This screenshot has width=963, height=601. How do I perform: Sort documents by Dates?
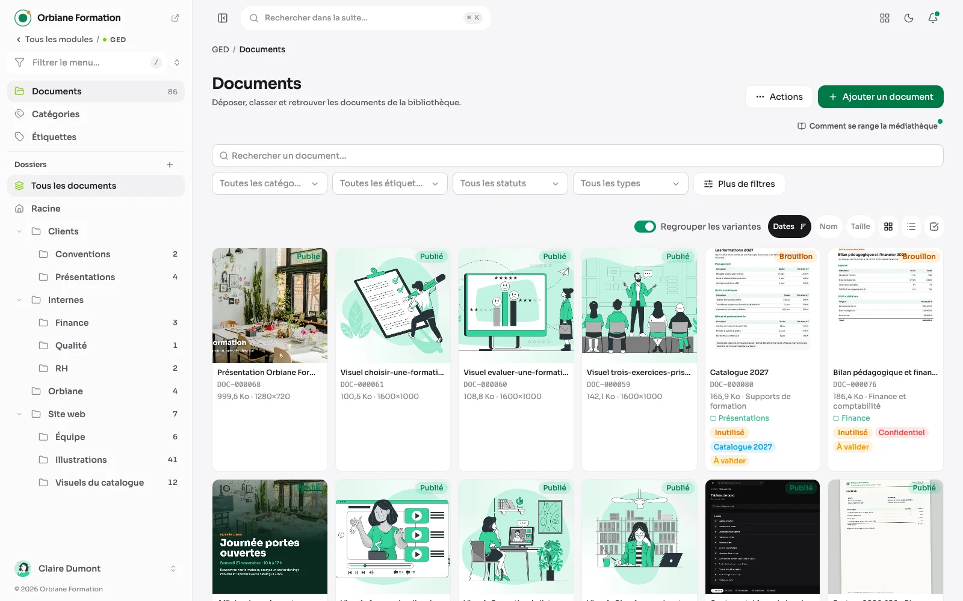(789, 227)
